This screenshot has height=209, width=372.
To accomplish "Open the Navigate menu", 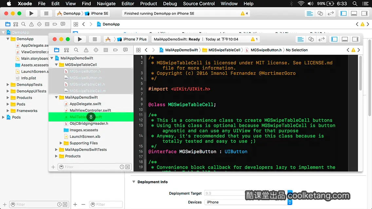I will (x=106, y=4).
